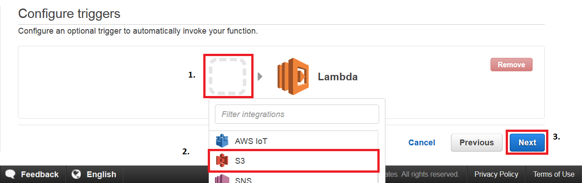
Task: Go back with the Previous button
Action: pyautogui.click(x=477, y=143)
